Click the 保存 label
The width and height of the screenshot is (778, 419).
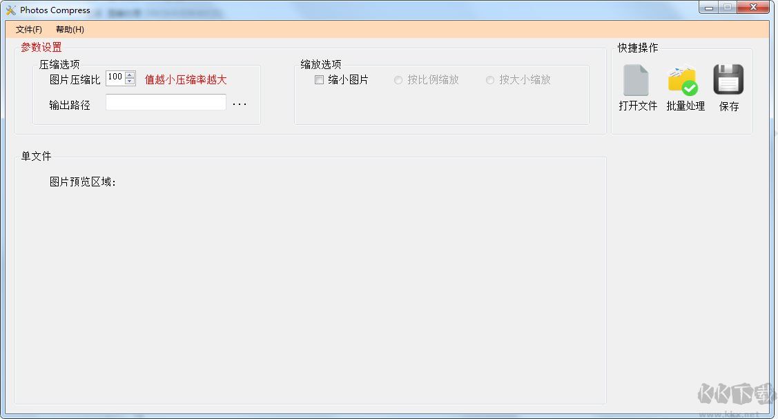coord(729,106)
